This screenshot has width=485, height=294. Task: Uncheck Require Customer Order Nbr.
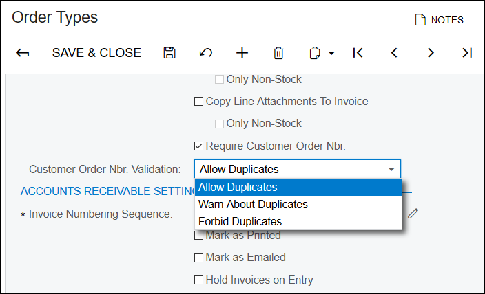(x=199, y=146)
